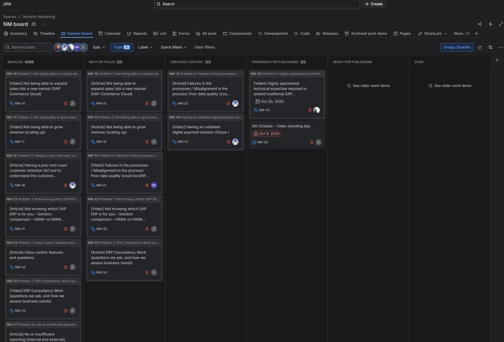This screenshot has height=342, width=504.
Task: Click the add column plus icon
Action: [497, 60]
